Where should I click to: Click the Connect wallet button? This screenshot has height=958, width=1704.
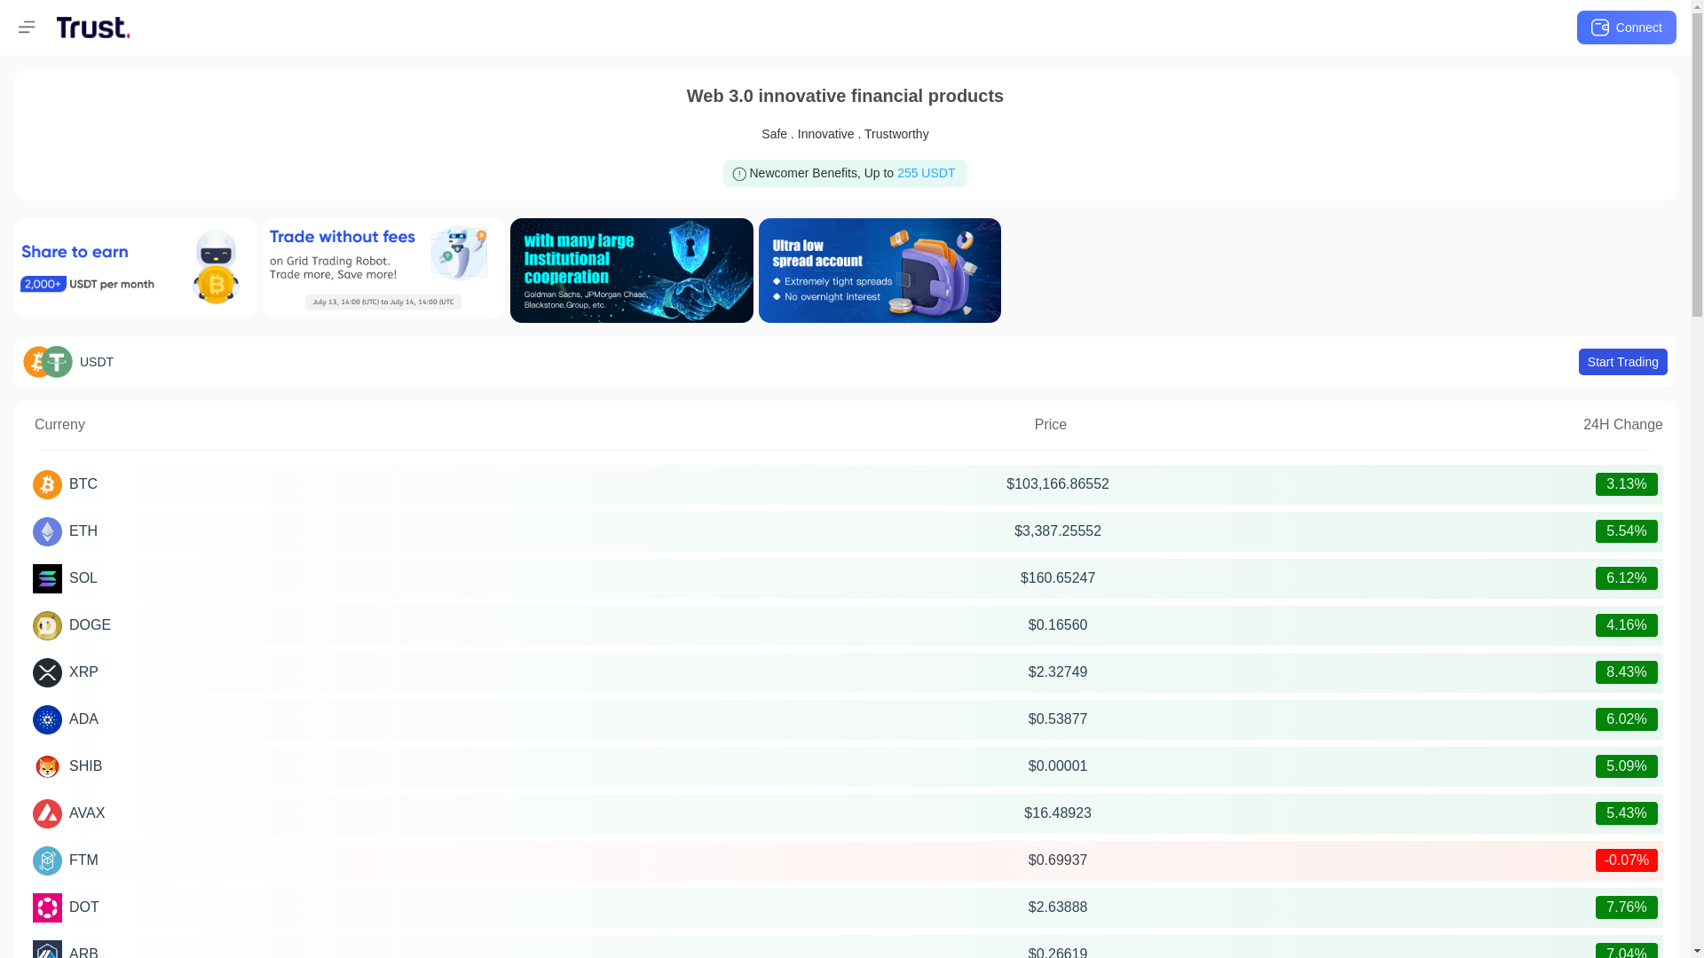pos(1626,27)
